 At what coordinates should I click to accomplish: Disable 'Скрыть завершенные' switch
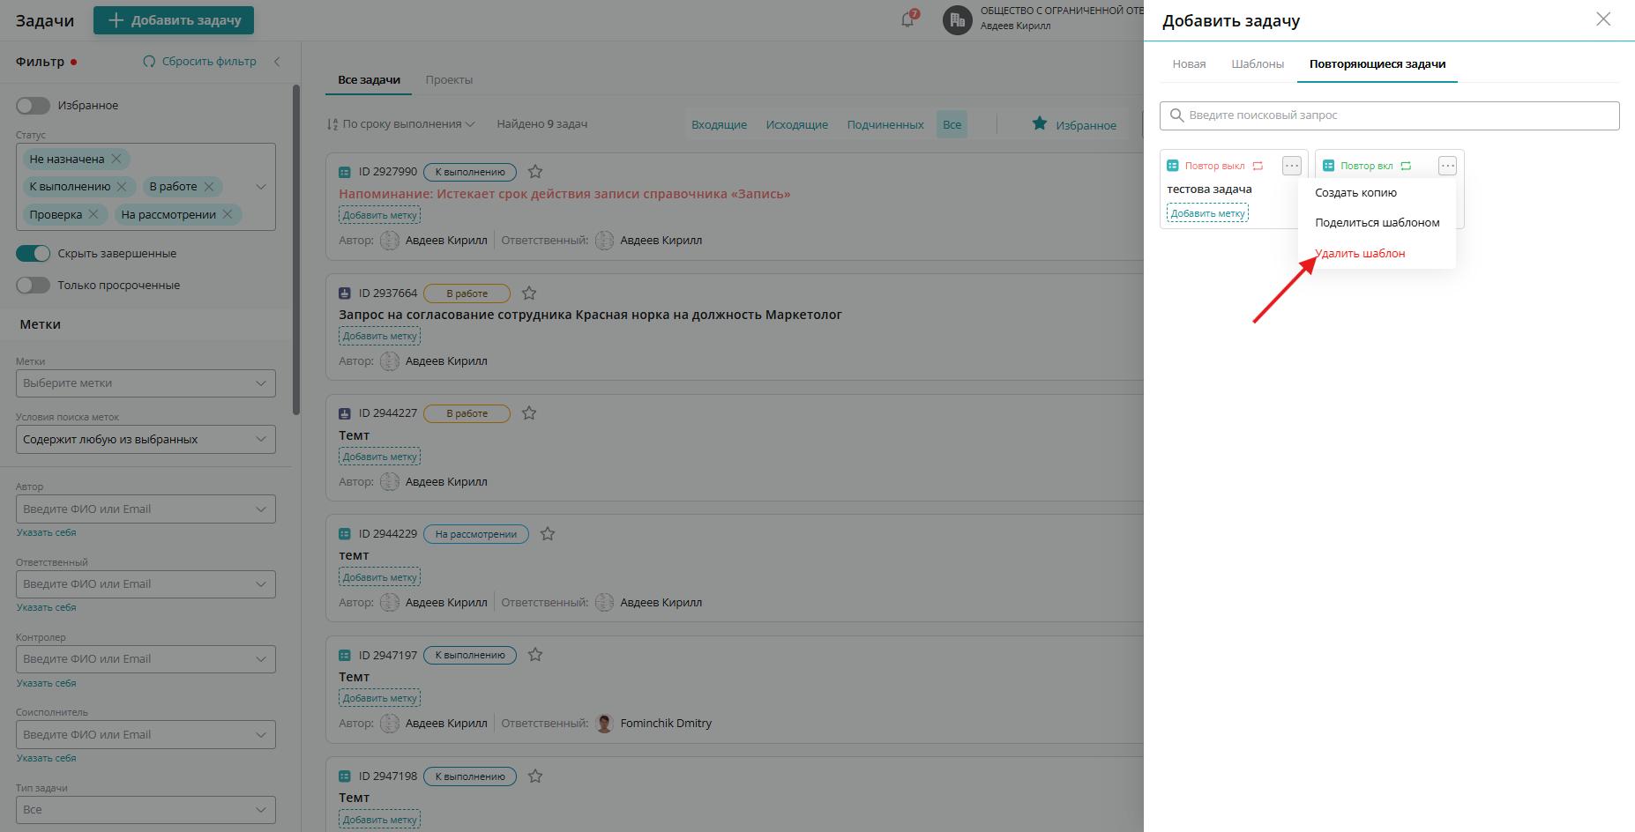pos(34,254)
